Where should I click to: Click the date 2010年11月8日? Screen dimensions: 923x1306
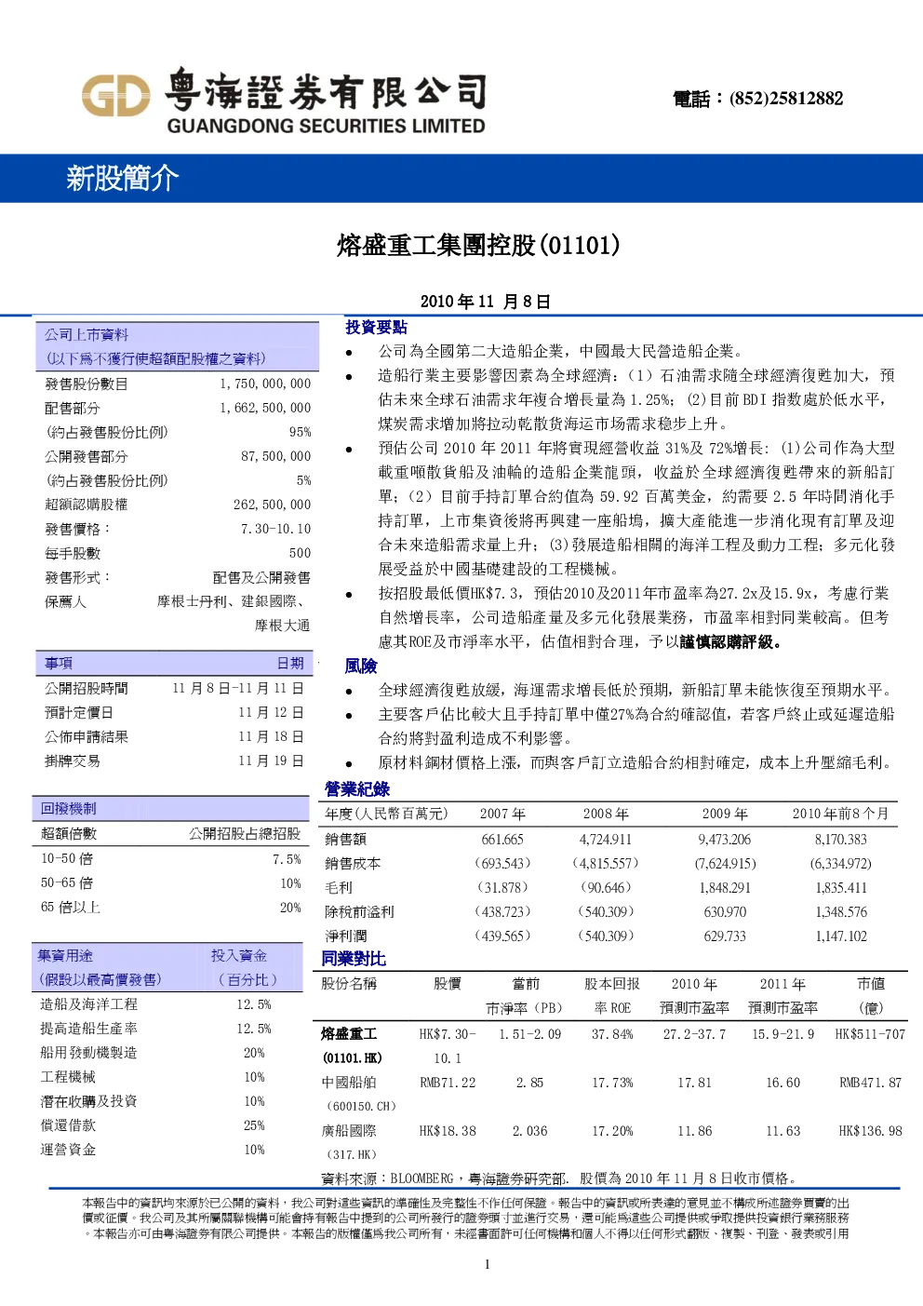pos(486,302)
